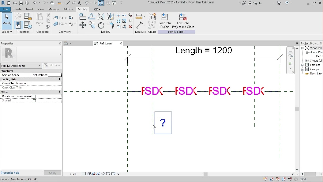Select the Offset tool
Viewport: 323px width, 182px height.
click(92, 17)
